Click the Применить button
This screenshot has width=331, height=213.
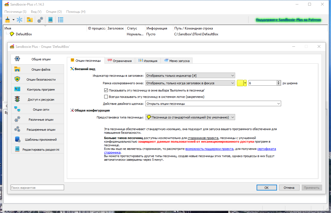click(311, 187)
